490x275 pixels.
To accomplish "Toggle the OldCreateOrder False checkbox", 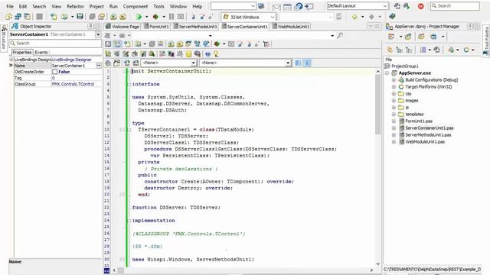I will [54, 72].
